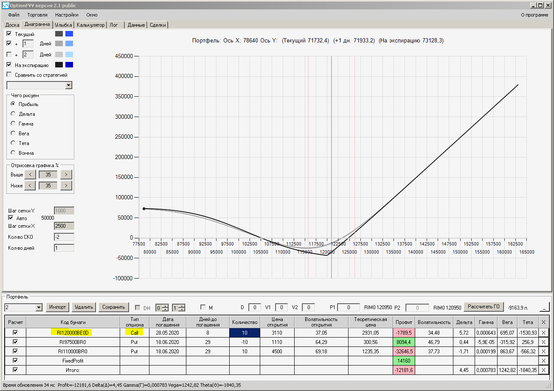
Task: Remove the RI97500BR0 position via its X button
Action: tap(543, 342)
